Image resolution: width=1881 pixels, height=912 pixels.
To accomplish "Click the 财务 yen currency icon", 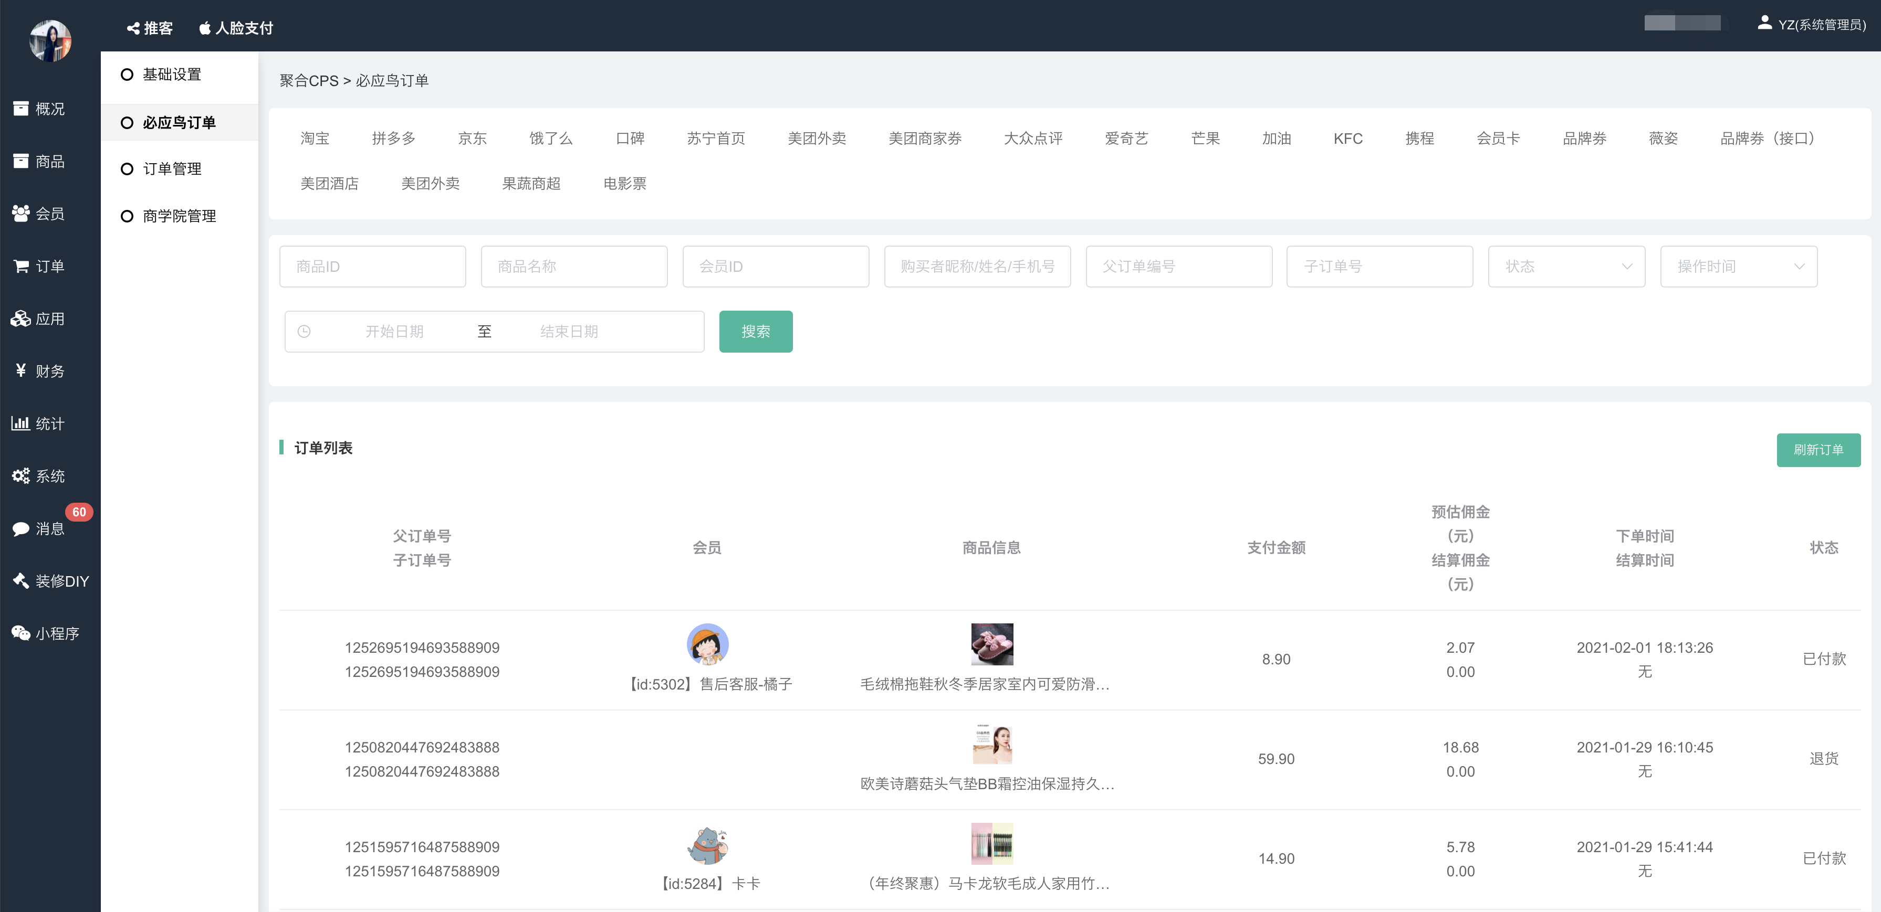I will tap(21, 370).
